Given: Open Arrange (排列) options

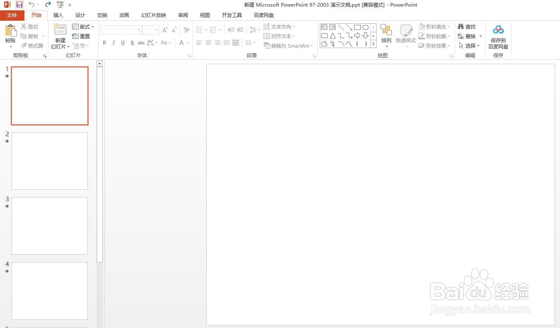Looking at the screenshot, I should point(386,36).
